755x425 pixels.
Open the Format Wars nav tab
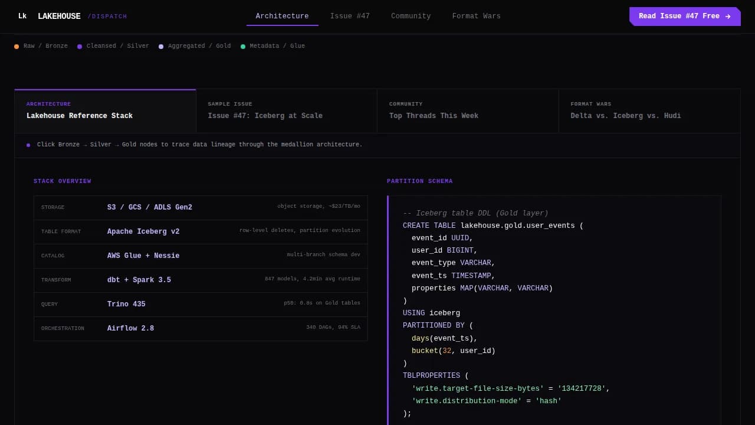click(x=476, y=17)
